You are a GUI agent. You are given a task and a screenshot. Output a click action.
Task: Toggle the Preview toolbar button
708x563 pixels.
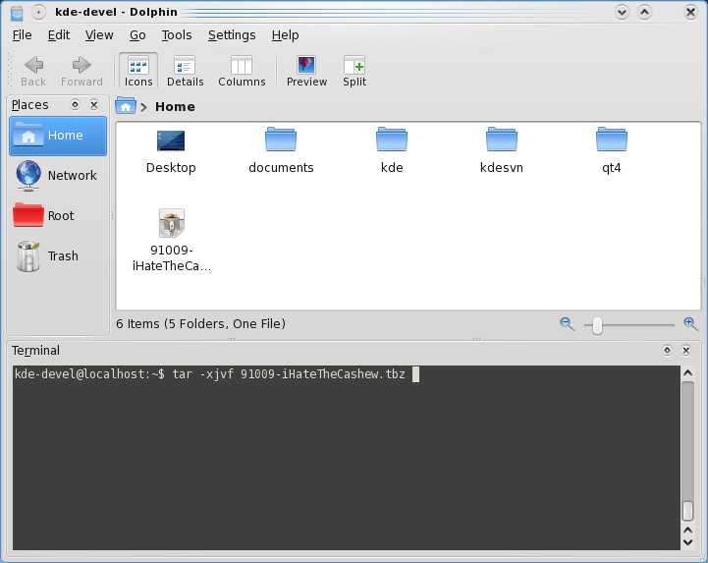(x=306, y=71)
